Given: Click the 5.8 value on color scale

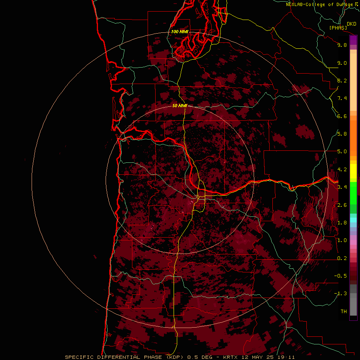Looking at the screenshot, I should (342, 134).
